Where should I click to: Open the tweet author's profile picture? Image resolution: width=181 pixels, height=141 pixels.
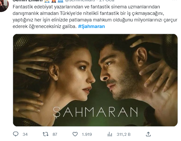(3, 5)
